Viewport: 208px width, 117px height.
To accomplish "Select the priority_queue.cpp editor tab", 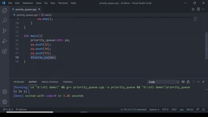I will coord(26,9).
